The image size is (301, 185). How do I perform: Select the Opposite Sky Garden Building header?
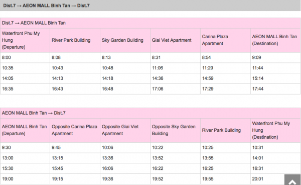click(x=175, y=130)
